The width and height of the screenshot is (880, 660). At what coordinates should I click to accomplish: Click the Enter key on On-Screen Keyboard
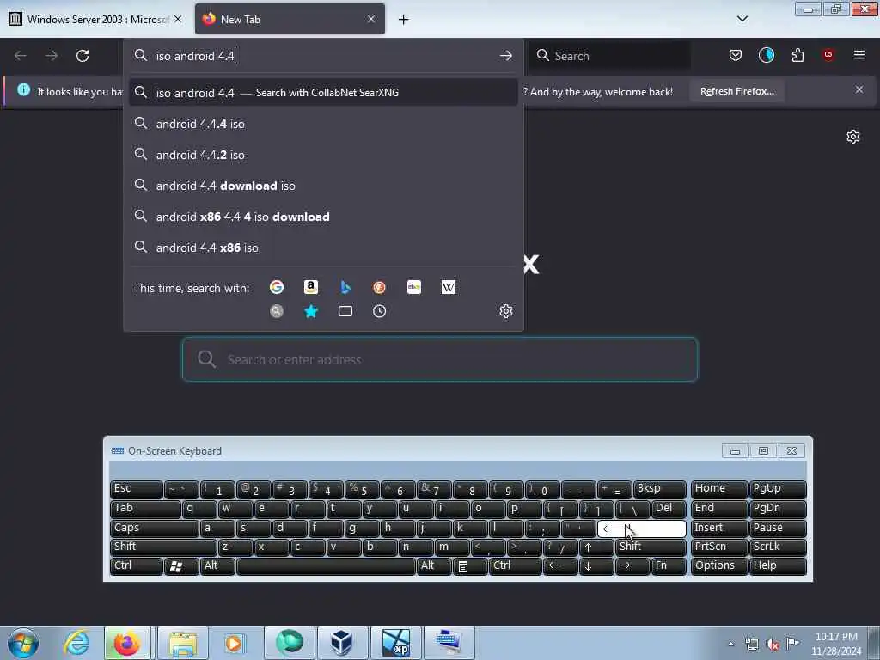click(x=641, y=529)
